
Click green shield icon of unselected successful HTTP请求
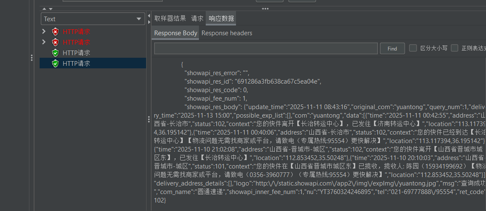click(55, 53)
